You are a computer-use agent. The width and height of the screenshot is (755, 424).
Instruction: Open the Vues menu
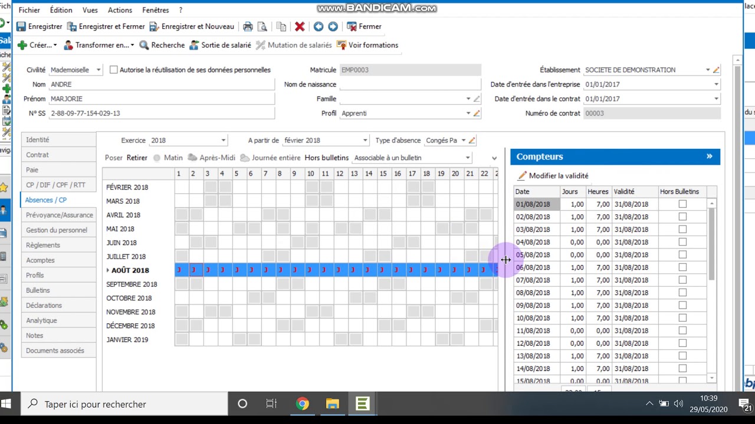pos(90,10)
